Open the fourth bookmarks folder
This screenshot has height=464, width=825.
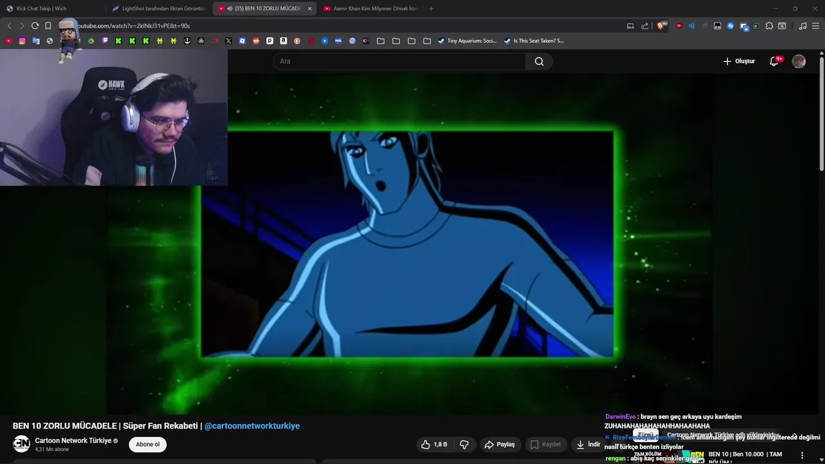click(x=427, y=41)
